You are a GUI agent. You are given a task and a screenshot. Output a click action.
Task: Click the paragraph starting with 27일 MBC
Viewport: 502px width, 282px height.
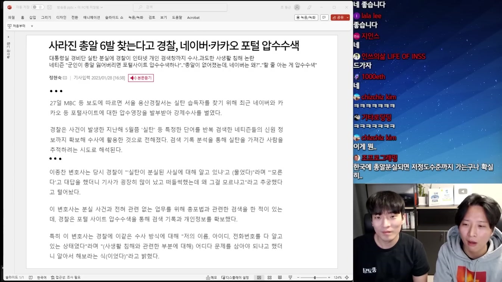click(x=166, y=108)
